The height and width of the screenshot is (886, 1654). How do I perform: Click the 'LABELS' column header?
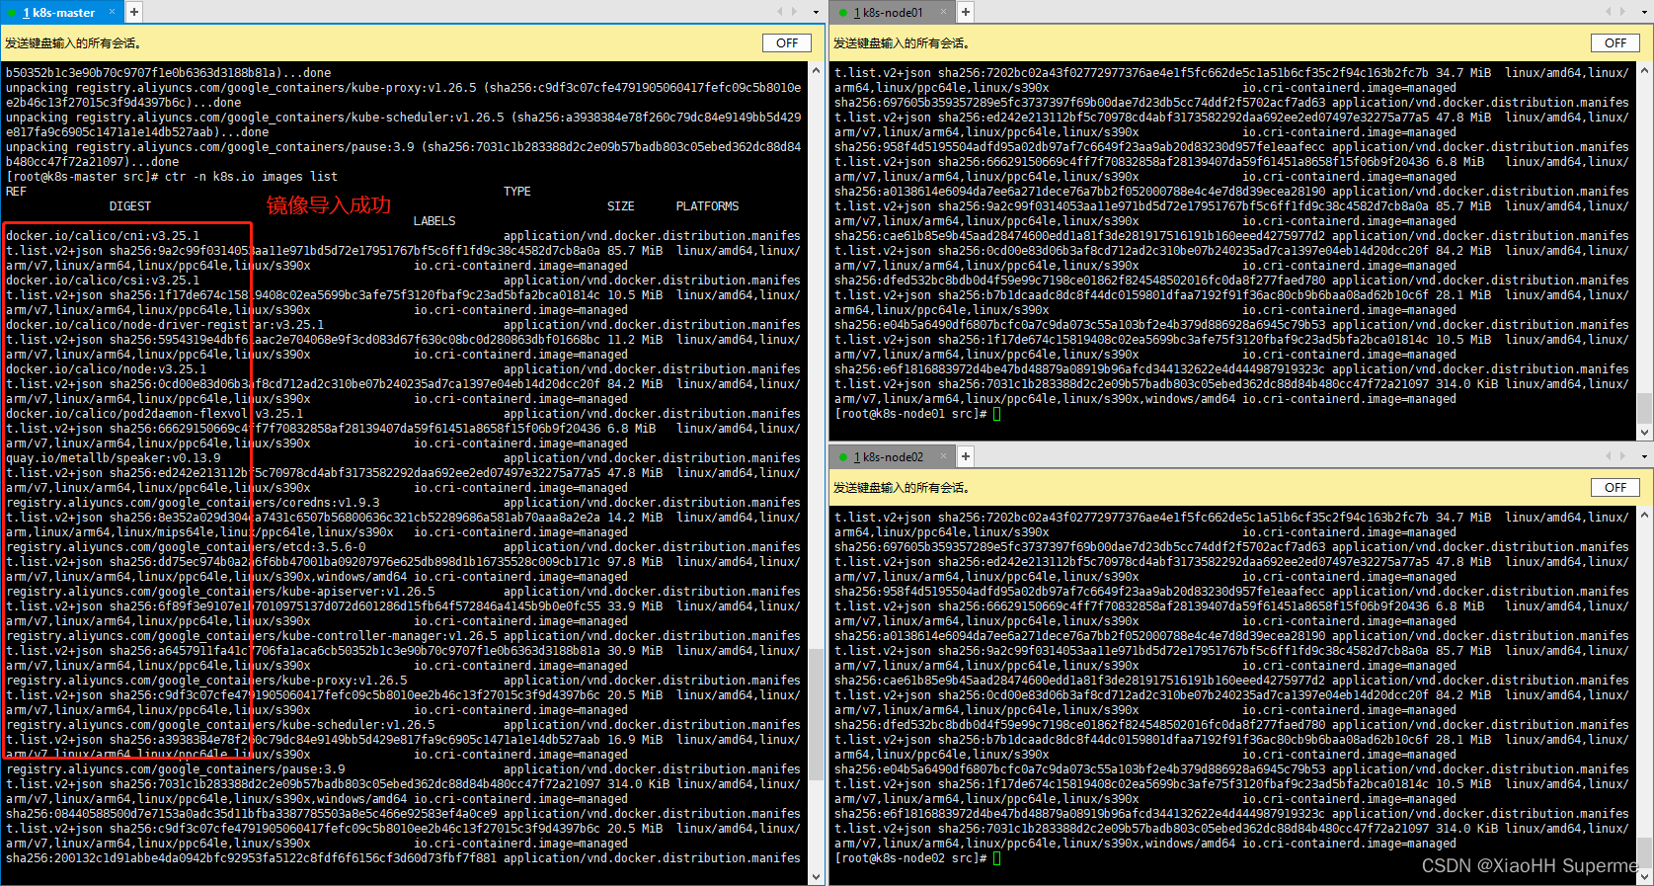click(434, 221)
